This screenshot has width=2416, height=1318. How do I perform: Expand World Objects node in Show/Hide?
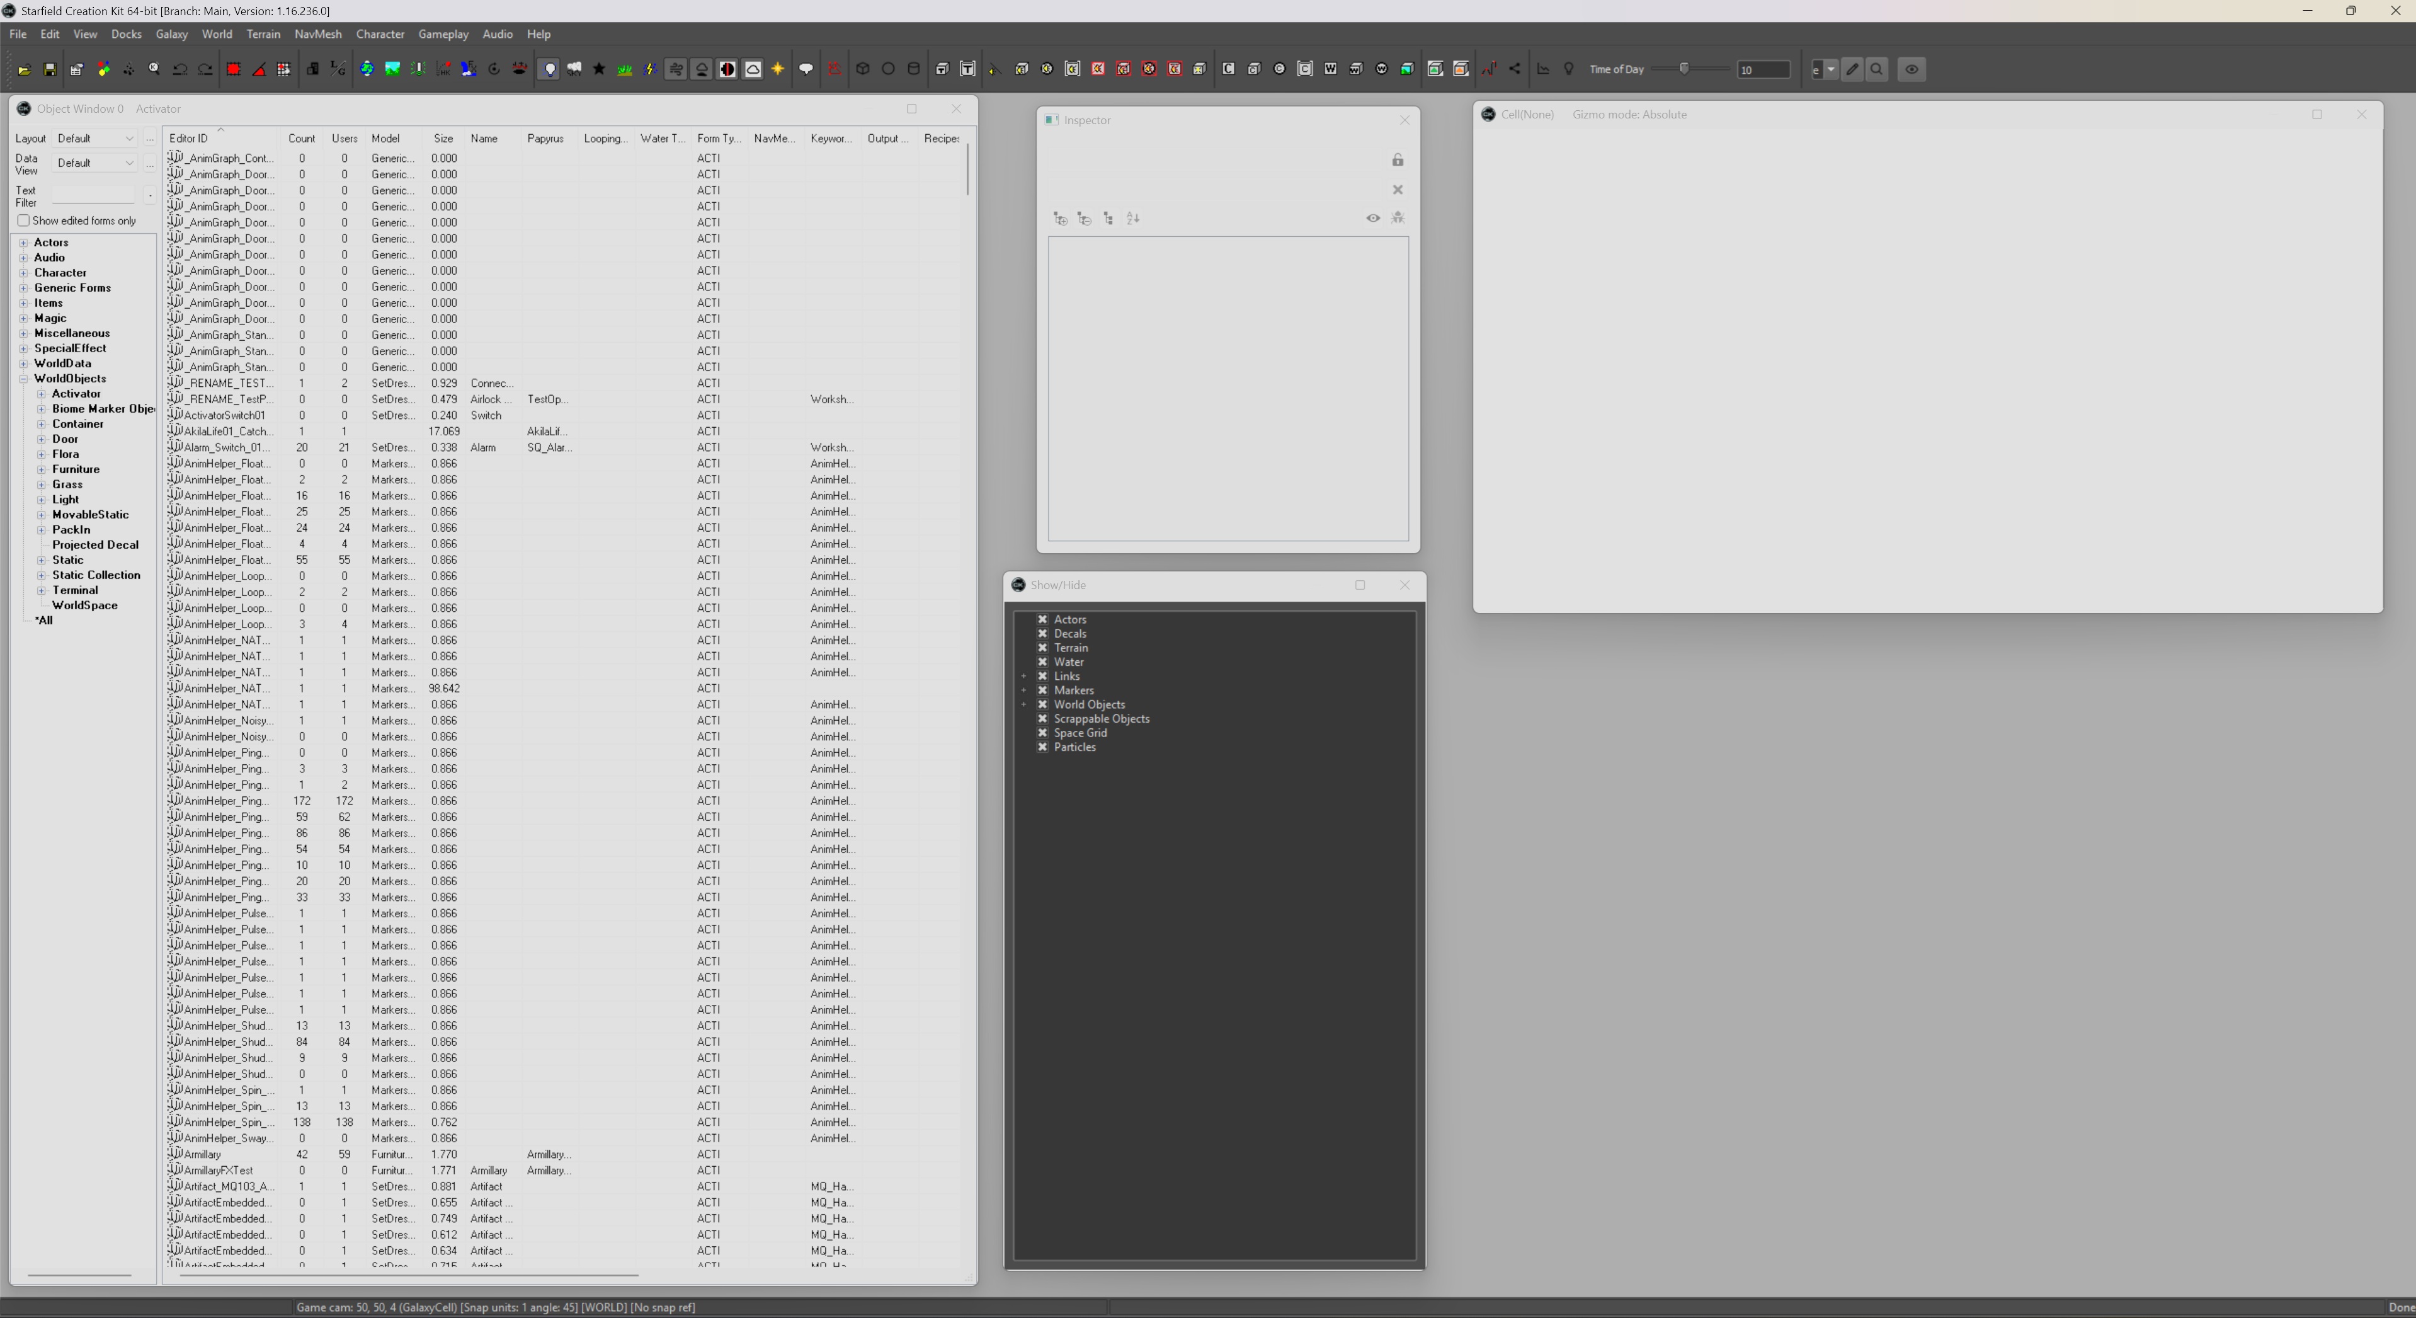pos(1024,704)
